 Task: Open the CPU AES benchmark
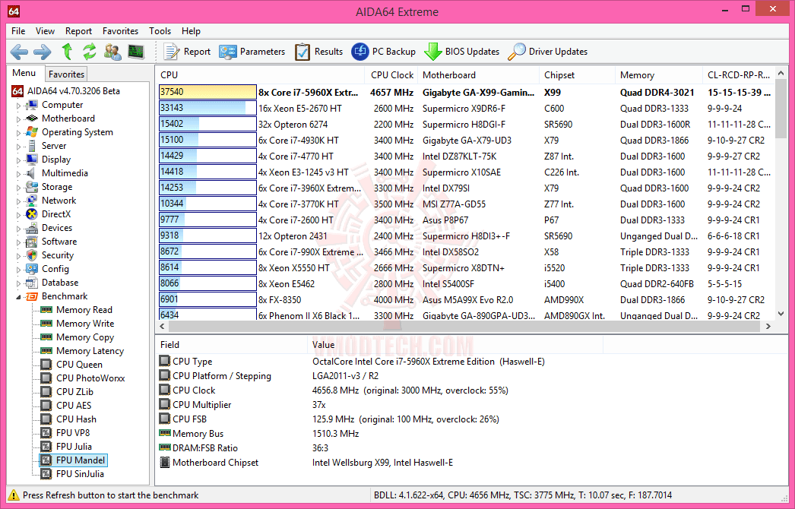coord(74,406)
